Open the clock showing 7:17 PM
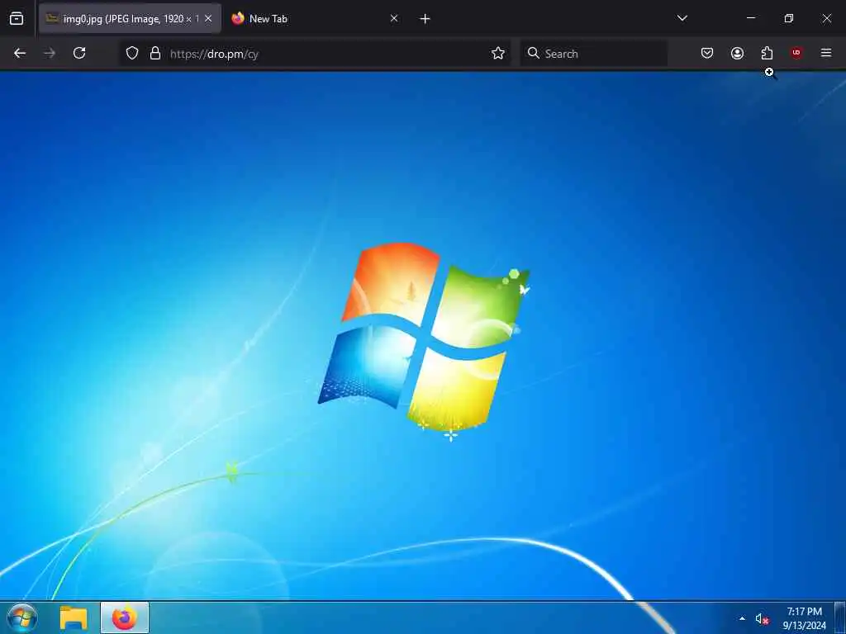Screen dimensions: 846x634 (x=805, y=618)
